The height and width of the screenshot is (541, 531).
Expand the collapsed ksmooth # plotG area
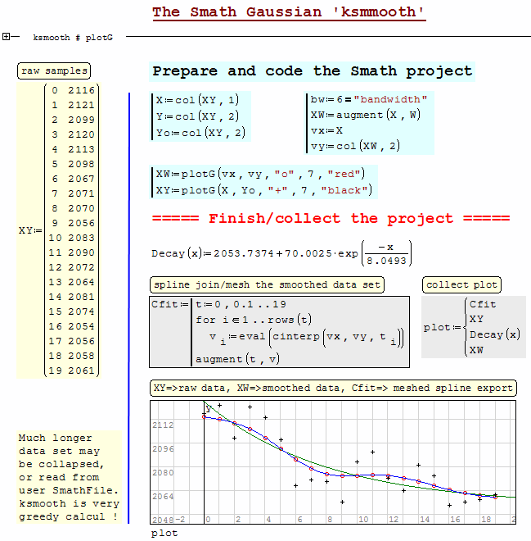(7, 37)
